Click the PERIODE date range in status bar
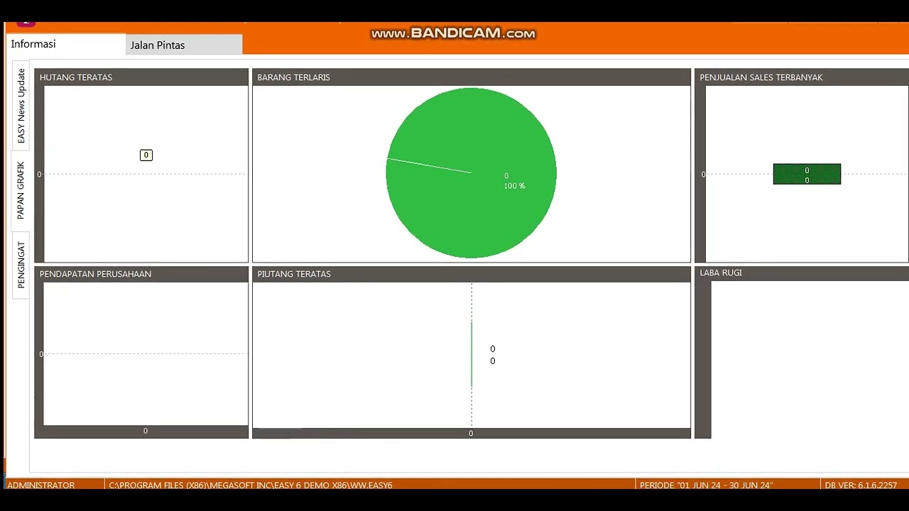 coord(707,485)
